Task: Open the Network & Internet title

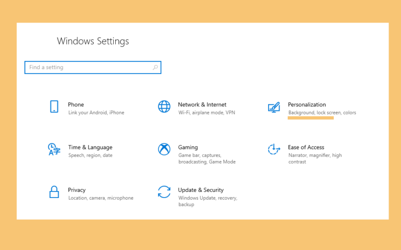Action: click(x=202, y=104)
